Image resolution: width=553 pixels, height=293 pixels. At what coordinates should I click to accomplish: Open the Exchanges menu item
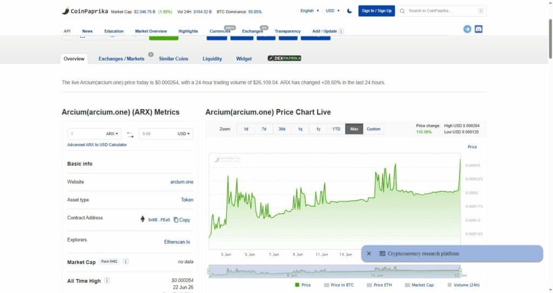click(252, 31)
